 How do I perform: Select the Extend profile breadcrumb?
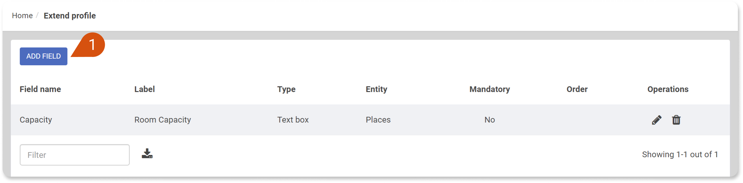[70, 16]
